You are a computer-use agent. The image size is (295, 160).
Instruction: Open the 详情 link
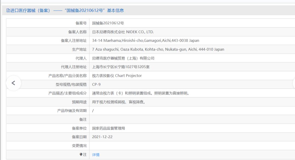(96, 155)
